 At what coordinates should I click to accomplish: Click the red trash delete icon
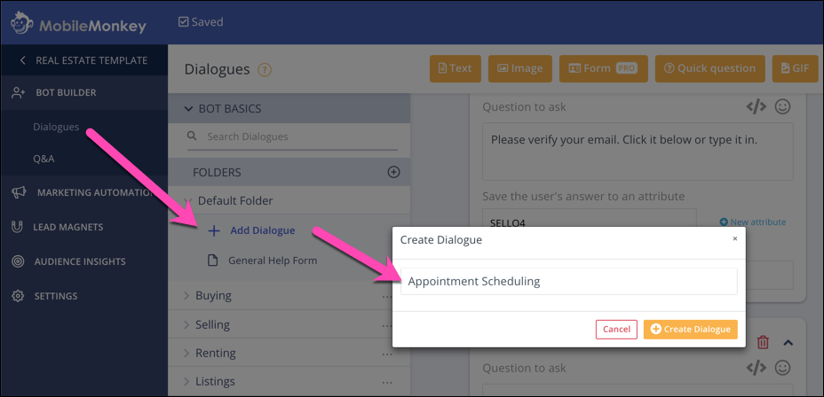[763, 342]
